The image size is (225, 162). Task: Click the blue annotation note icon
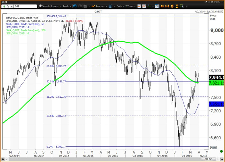coord(157,6)
